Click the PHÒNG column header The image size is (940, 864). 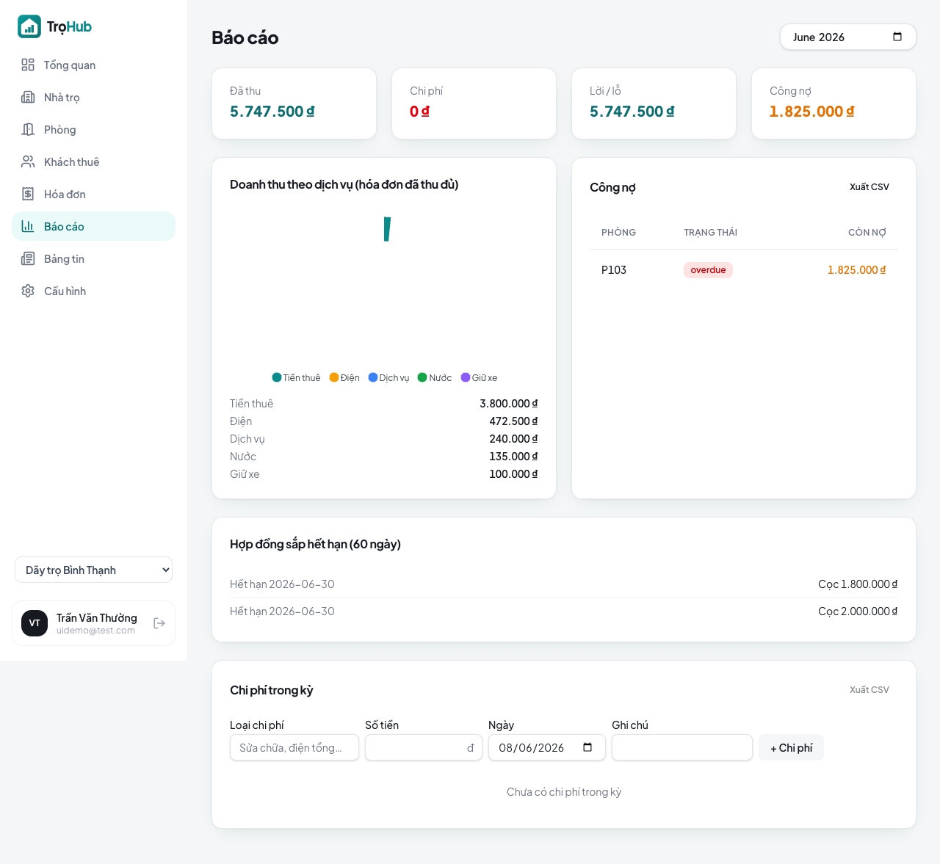(x=618, y=232)
